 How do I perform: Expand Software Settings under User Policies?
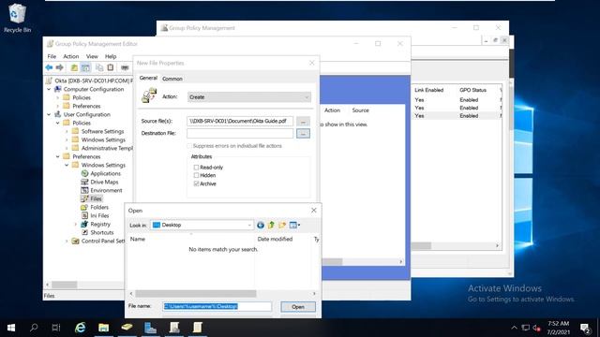[67, 131]
